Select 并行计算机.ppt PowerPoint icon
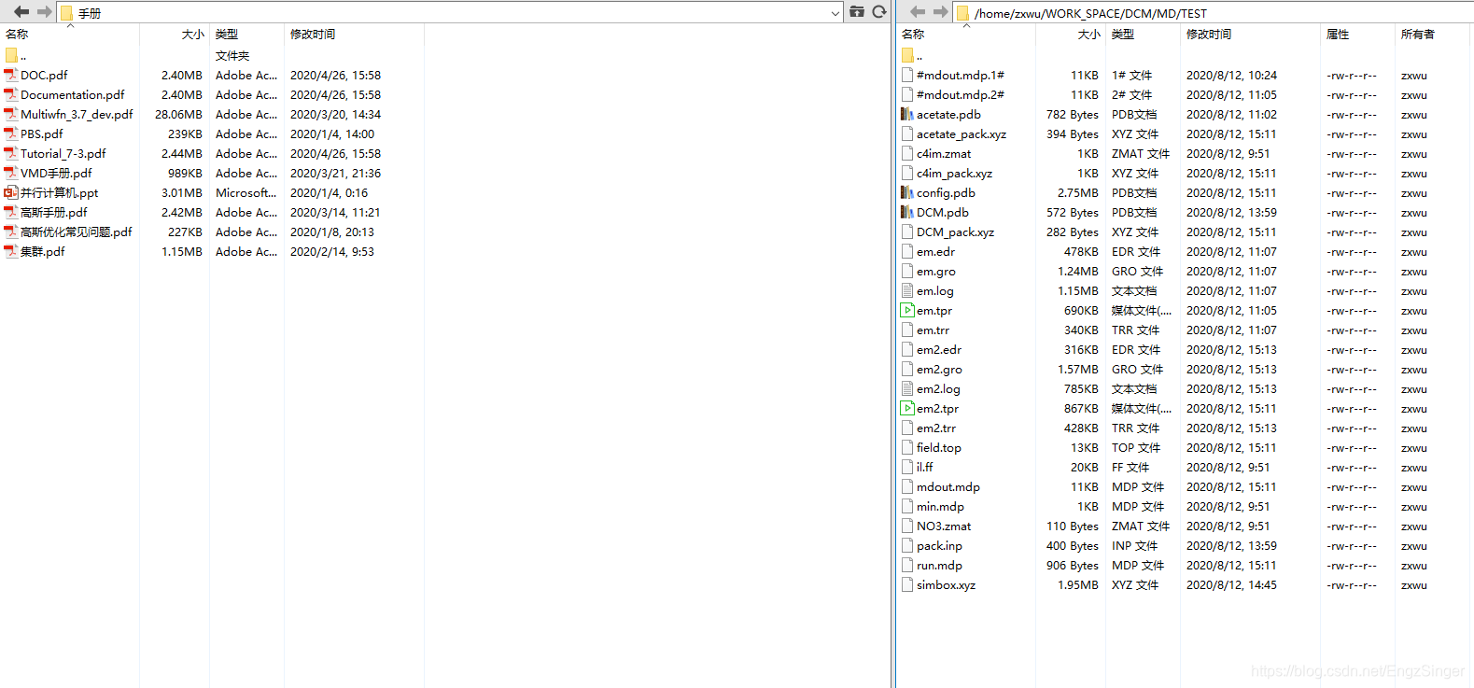 [x=11, y=192]
